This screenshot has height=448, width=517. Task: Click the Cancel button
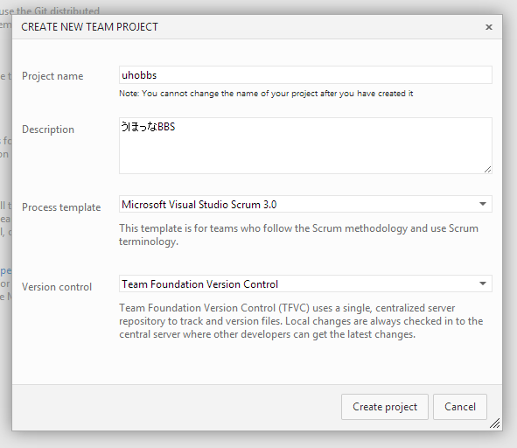(x=460, y=407)
